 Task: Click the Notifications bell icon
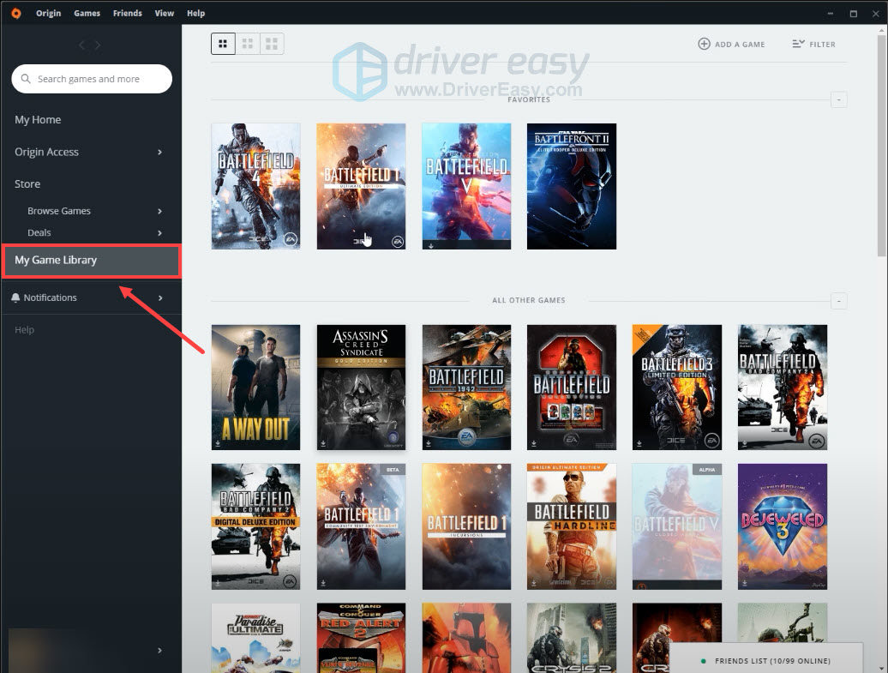click(x=15, y=297)
